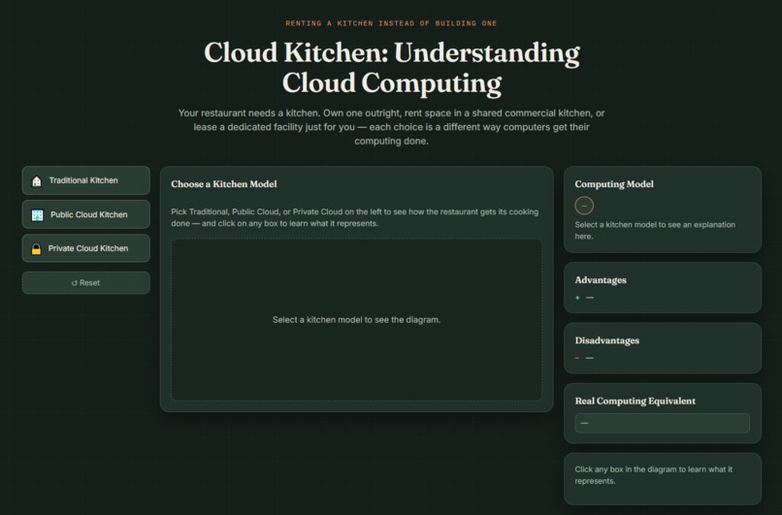Screen dimensions: 782x515
Task: Click the building icon on Public Cloud Kitchen
Action: point(38,215)
